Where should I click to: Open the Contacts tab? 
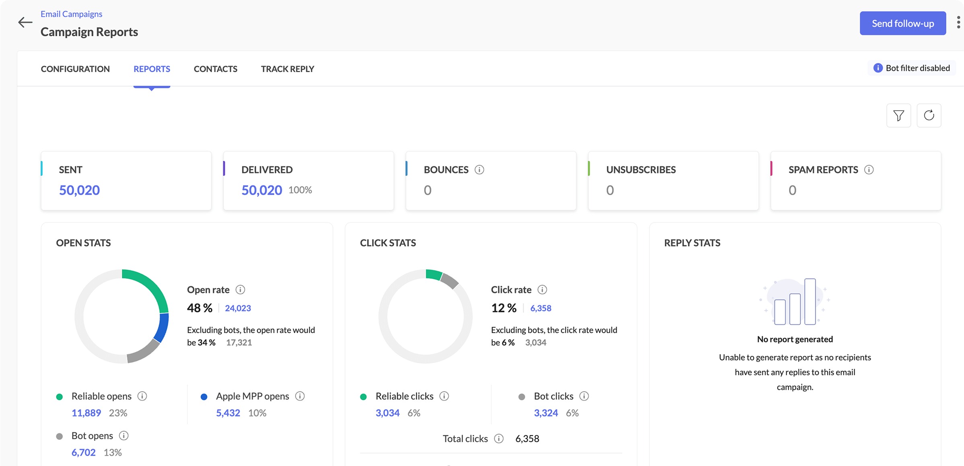216,69
